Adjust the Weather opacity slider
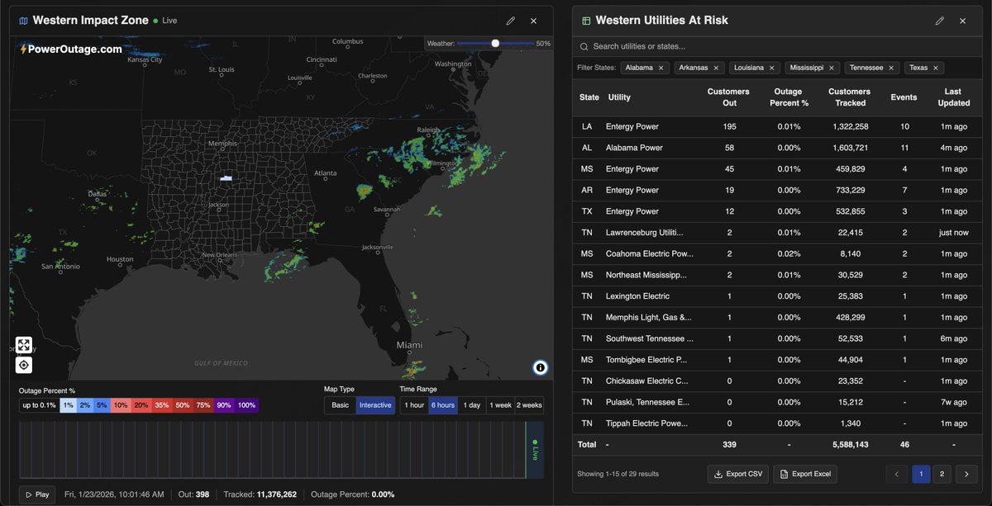The height and width of the screenshot is (506, 992). click(495, 43)
